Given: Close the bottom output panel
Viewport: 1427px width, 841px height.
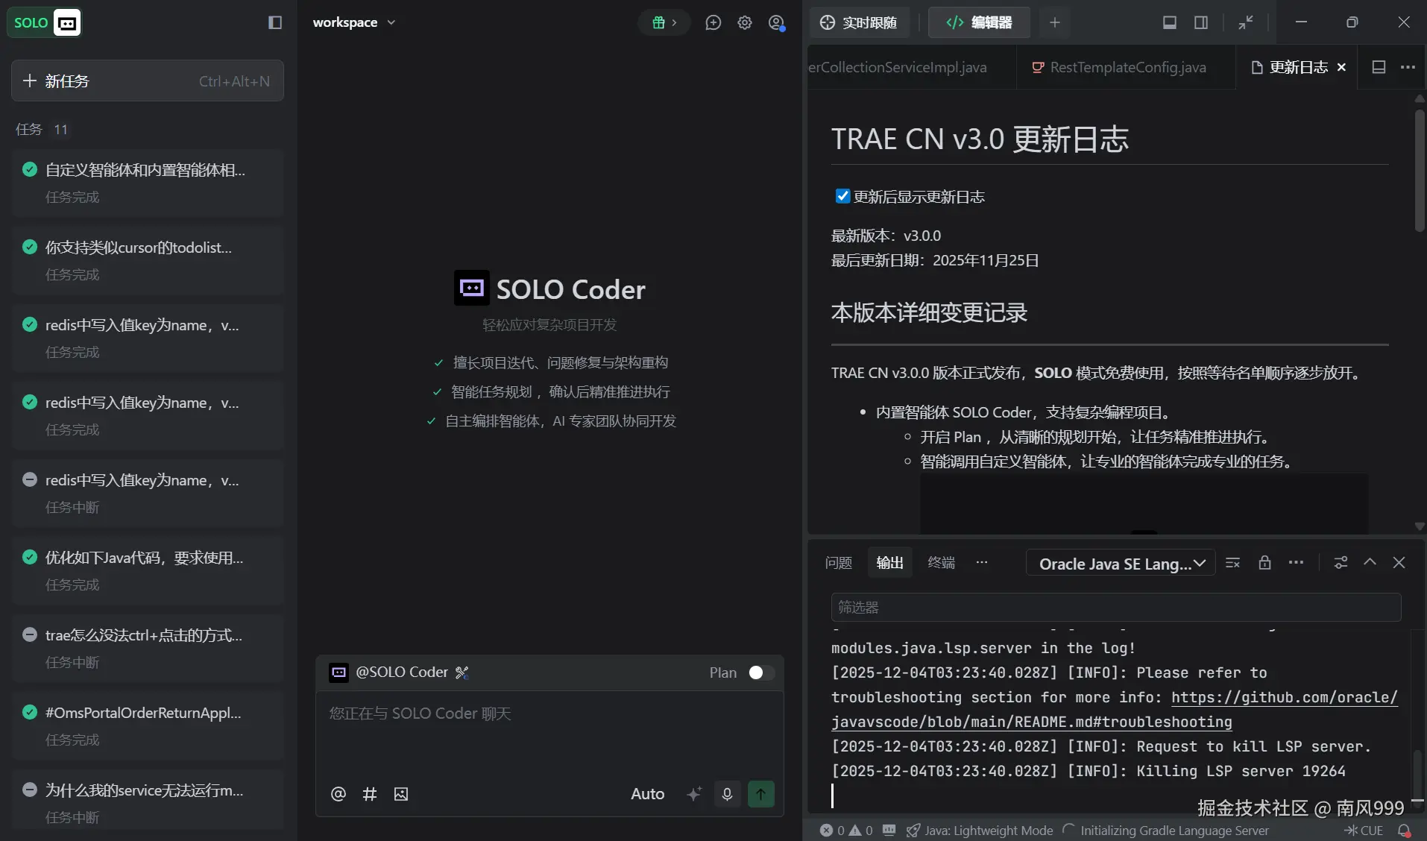Looking at the screenshot, I should (x=1399, y=563).
